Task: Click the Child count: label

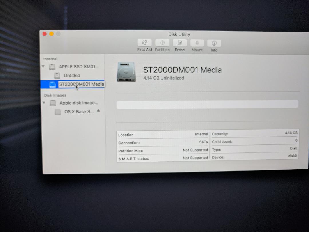Action: 222,142
